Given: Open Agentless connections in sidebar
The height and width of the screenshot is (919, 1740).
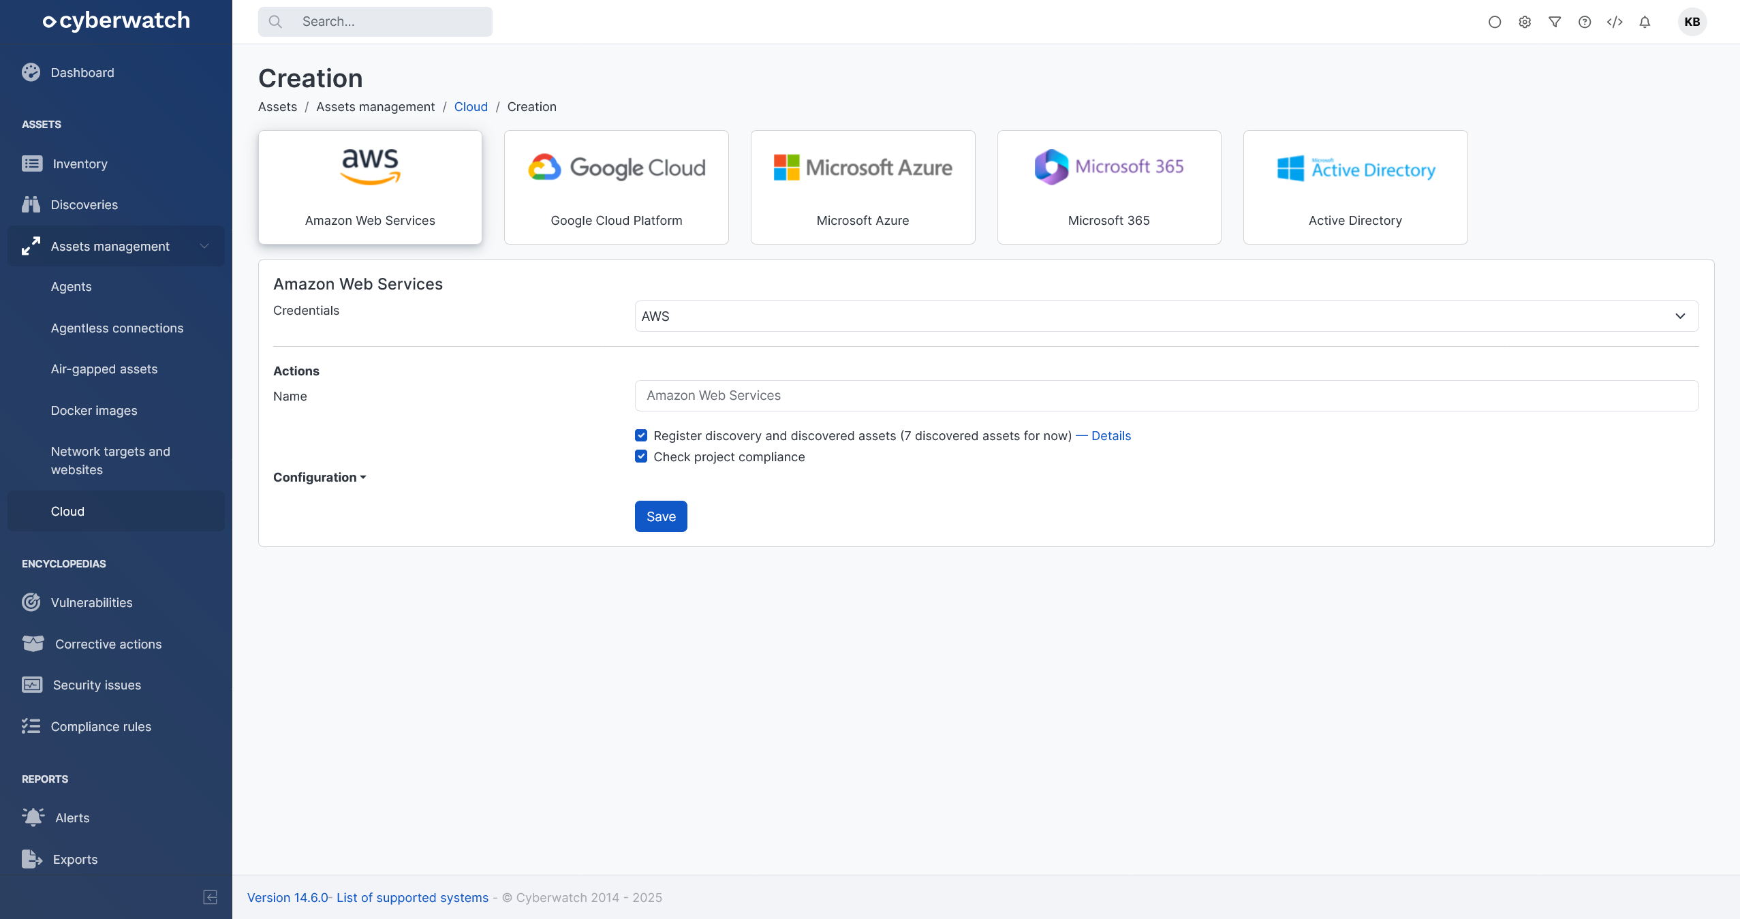Looking at the screenshot, I should (117, 328).
